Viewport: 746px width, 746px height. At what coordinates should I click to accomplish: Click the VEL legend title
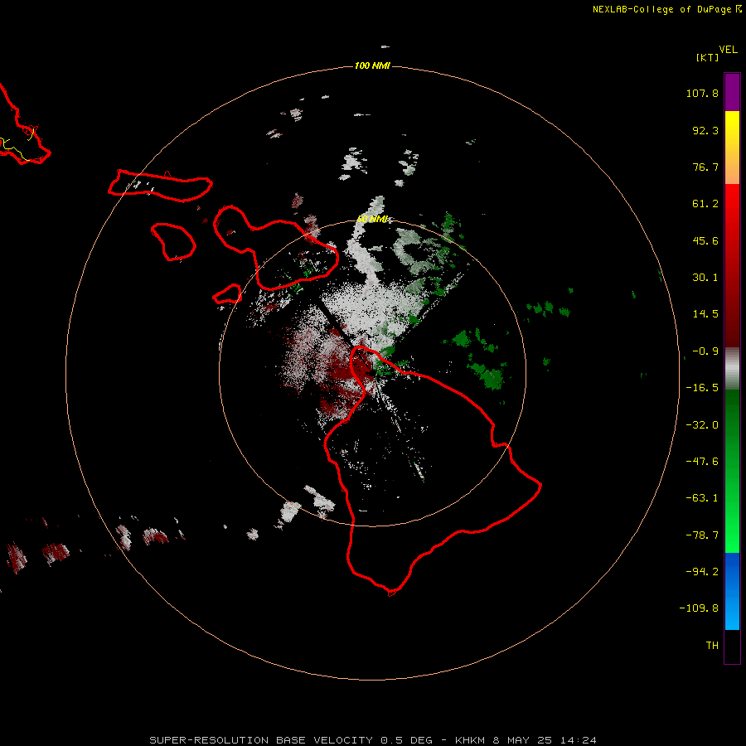coord(728,50)
